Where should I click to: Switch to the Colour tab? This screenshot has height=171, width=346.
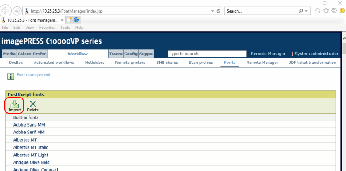[x=25, y=54]
